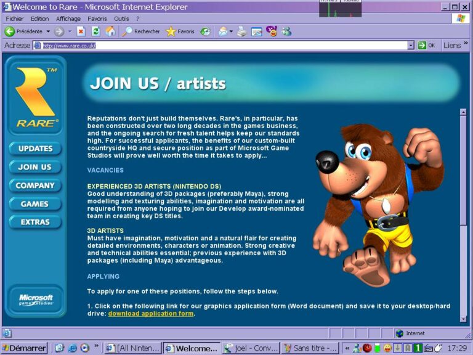Expand the Liens links chevron

(x=466, y=43)
